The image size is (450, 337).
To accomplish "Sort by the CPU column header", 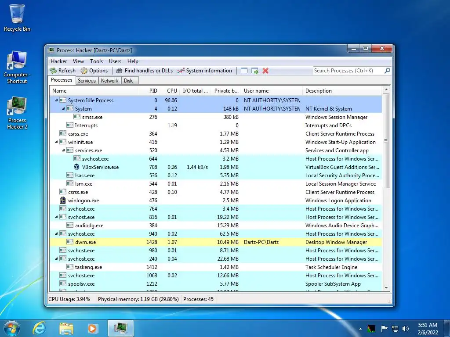I will pyautogui.click(x=170, y=90).
